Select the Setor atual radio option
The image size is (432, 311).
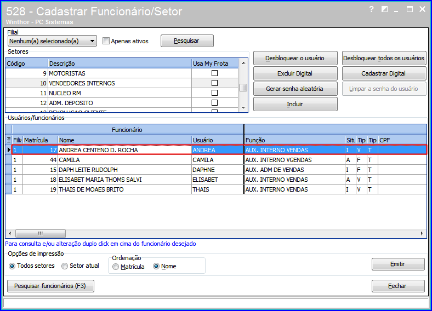[65, 266]
